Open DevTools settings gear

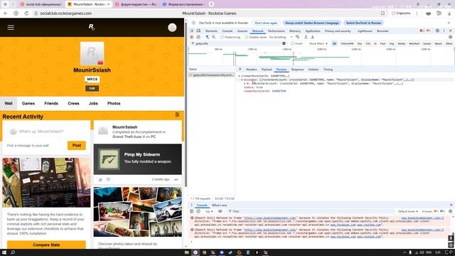click(x=437, y=31)
